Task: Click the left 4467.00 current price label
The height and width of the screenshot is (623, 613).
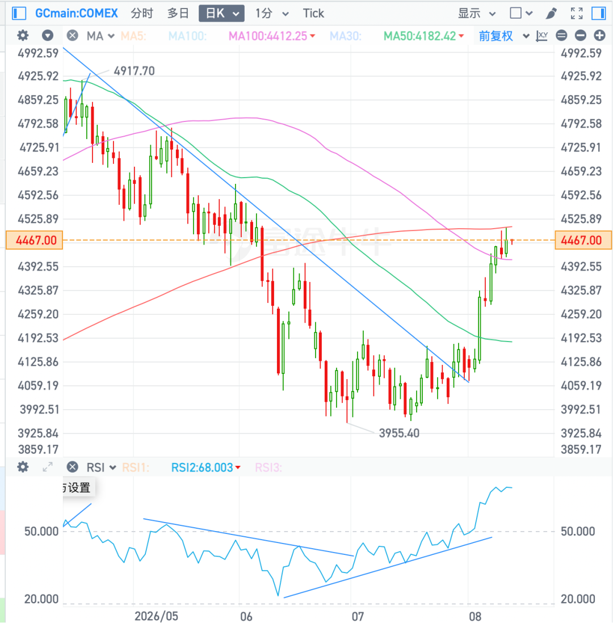Action: 35,240
